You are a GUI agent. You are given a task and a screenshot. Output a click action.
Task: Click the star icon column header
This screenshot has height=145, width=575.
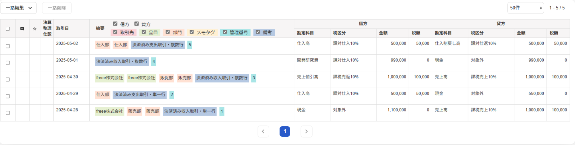tap(35, 29)
